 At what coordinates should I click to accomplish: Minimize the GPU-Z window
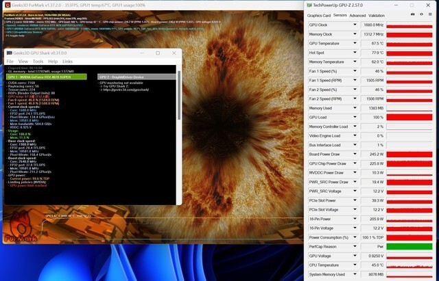pyautogui.click(x=396, y=5)
